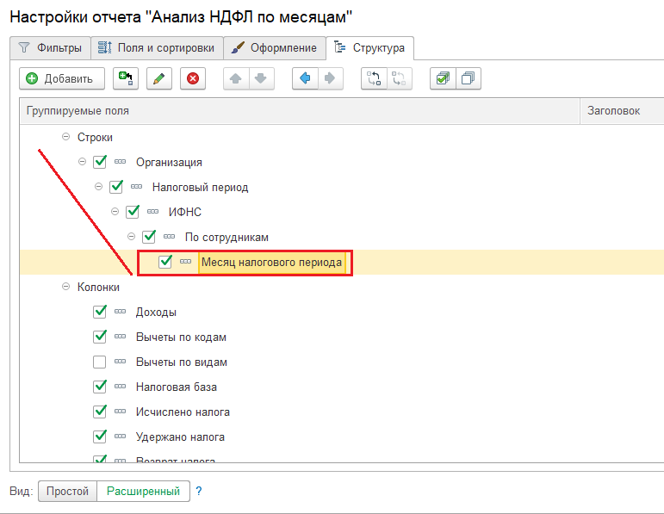The width and height of the screenshot is (664, 514).
Task: Uncheck the Доходы column checkbox
Action: [100, 312]
